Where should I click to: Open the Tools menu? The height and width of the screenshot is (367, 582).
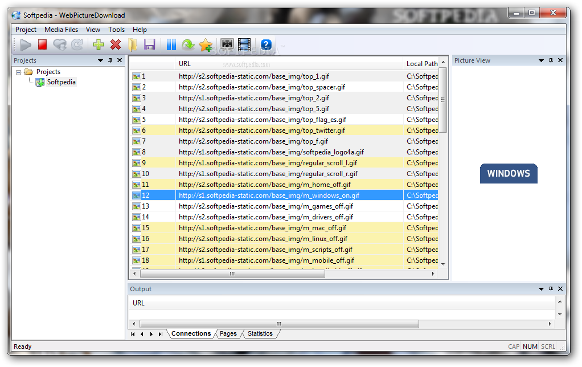(x=117, y=30)
